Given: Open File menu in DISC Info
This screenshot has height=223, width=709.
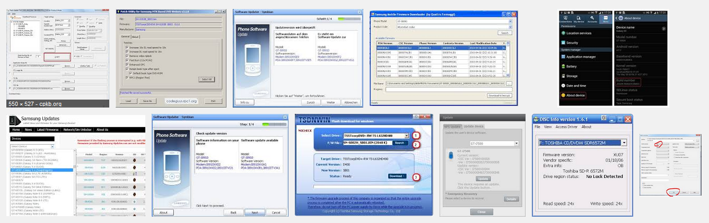Looking at the screenshot, I should pyautogui.click(x=537, y=127).
